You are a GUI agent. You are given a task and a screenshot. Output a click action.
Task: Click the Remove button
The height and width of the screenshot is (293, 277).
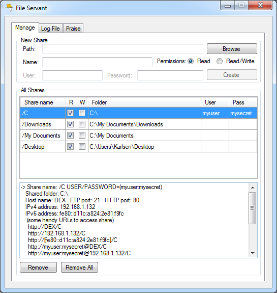coord(38,268)
